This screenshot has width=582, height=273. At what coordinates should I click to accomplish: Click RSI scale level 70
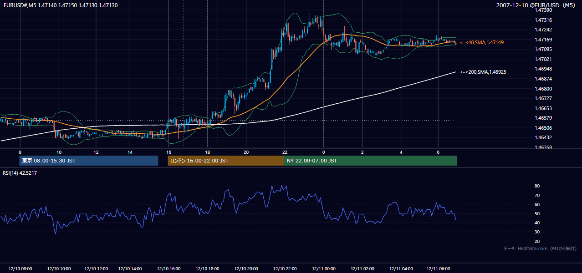pos(537,195)
